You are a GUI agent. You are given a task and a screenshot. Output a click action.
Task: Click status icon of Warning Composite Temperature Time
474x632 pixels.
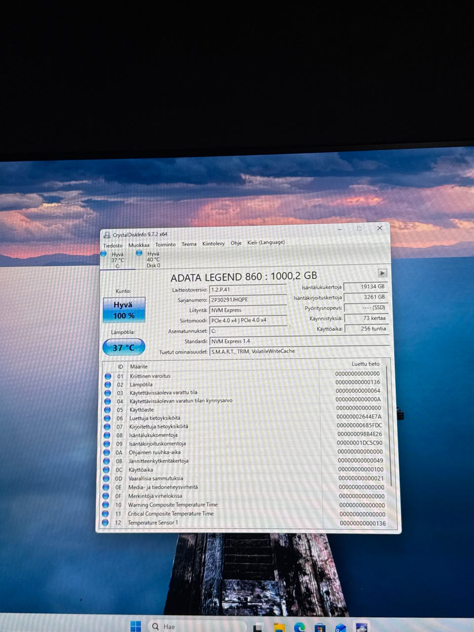tap(105, 505)
